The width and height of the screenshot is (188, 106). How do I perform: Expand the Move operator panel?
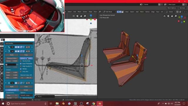click(45, 97)
